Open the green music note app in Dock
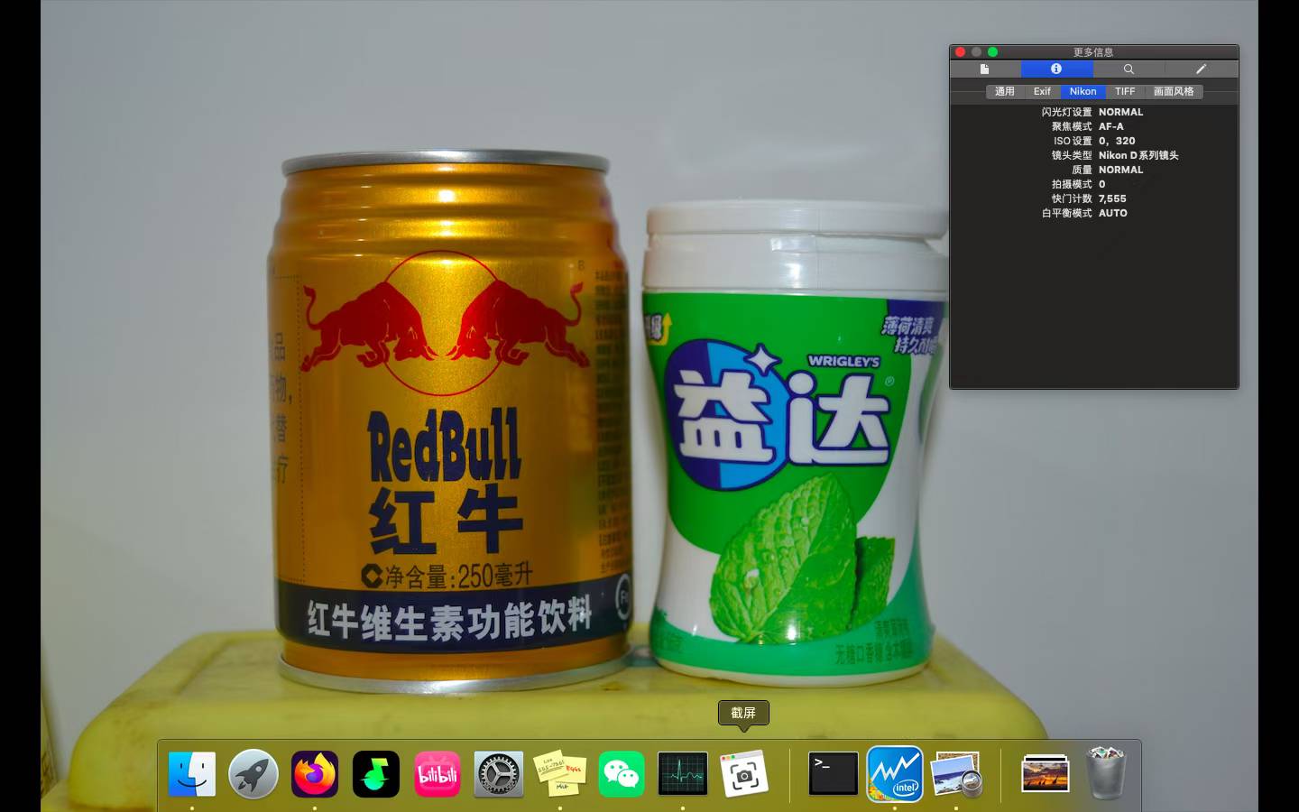 click(x=376, y=774)
